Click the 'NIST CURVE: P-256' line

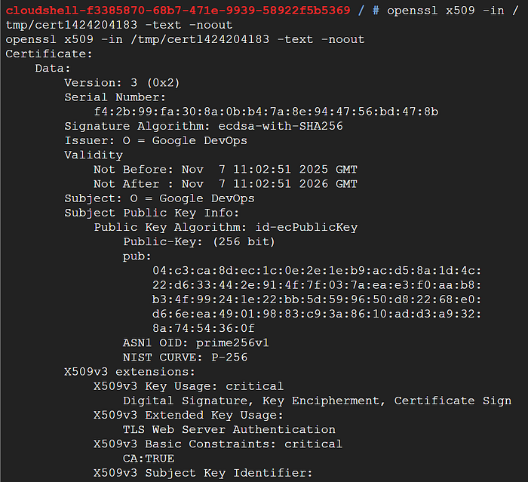[x=186, y=357]
